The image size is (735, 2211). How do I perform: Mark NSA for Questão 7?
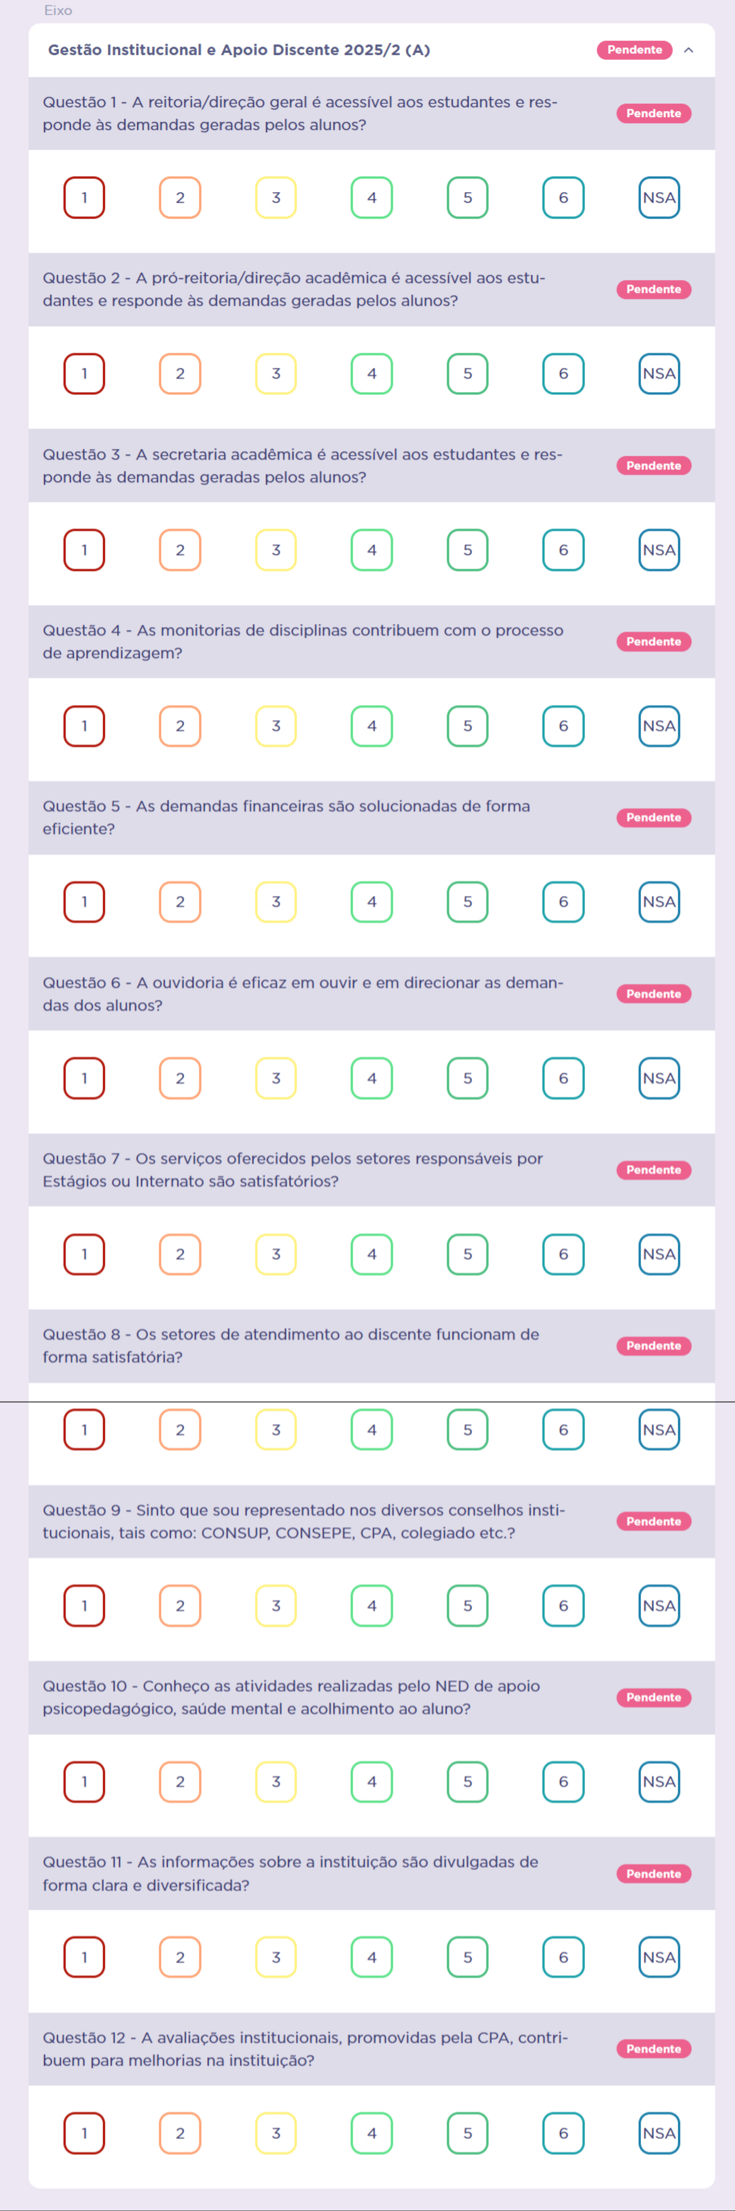click(659, 1254)
